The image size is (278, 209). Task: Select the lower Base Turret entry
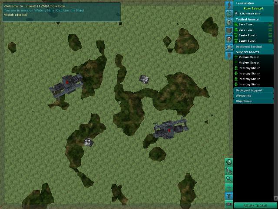(253, 30)
